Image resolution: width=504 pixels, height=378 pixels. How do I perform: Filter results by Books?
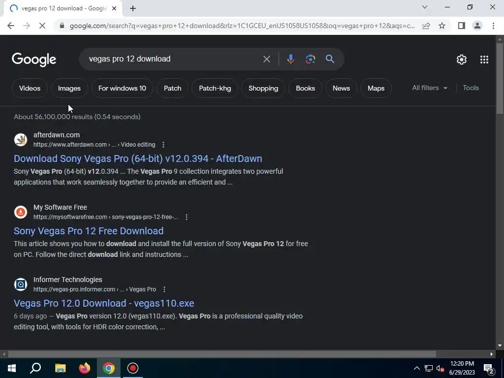click(305, 88)
